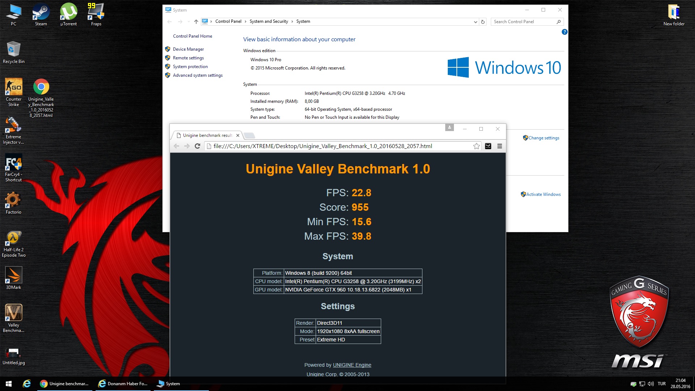This screenshot has height=391, width=695.
Task: Click the Activate Windows link
Action: click(543, 194)
